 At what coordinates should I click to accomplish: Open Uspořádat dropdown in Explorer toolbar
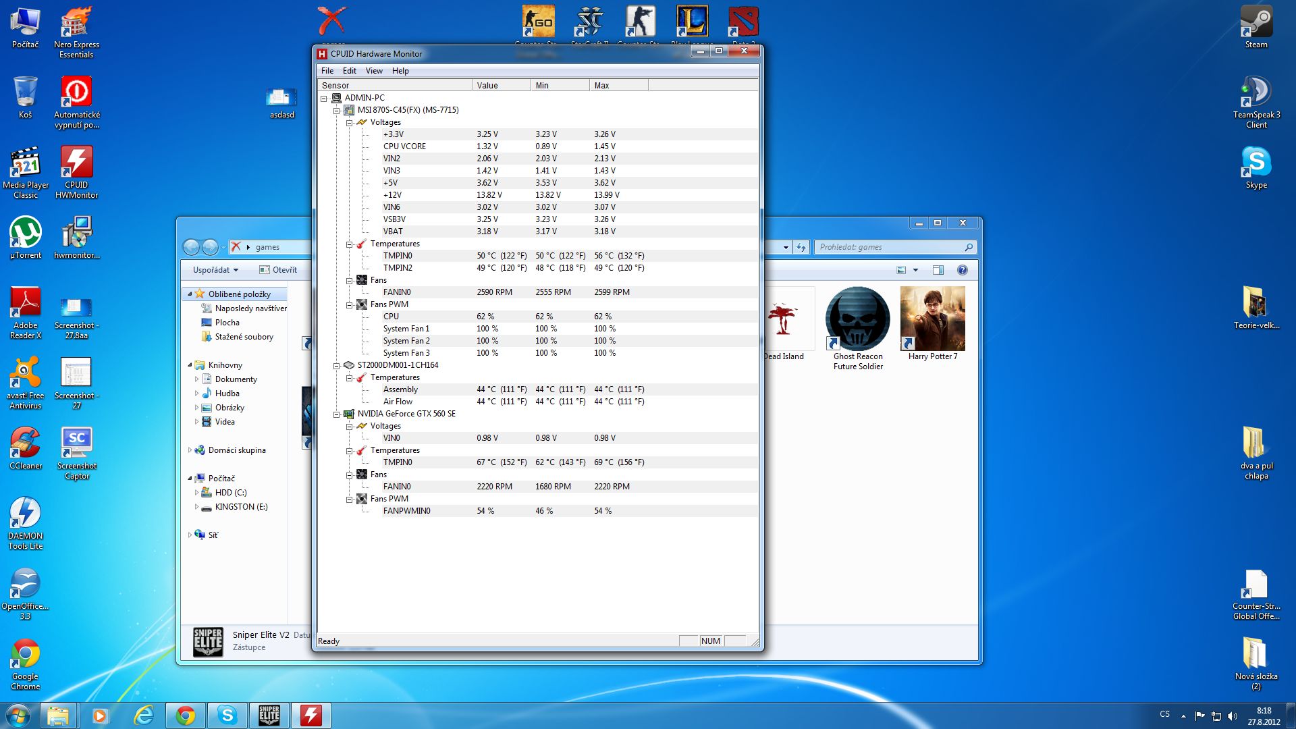215,270
